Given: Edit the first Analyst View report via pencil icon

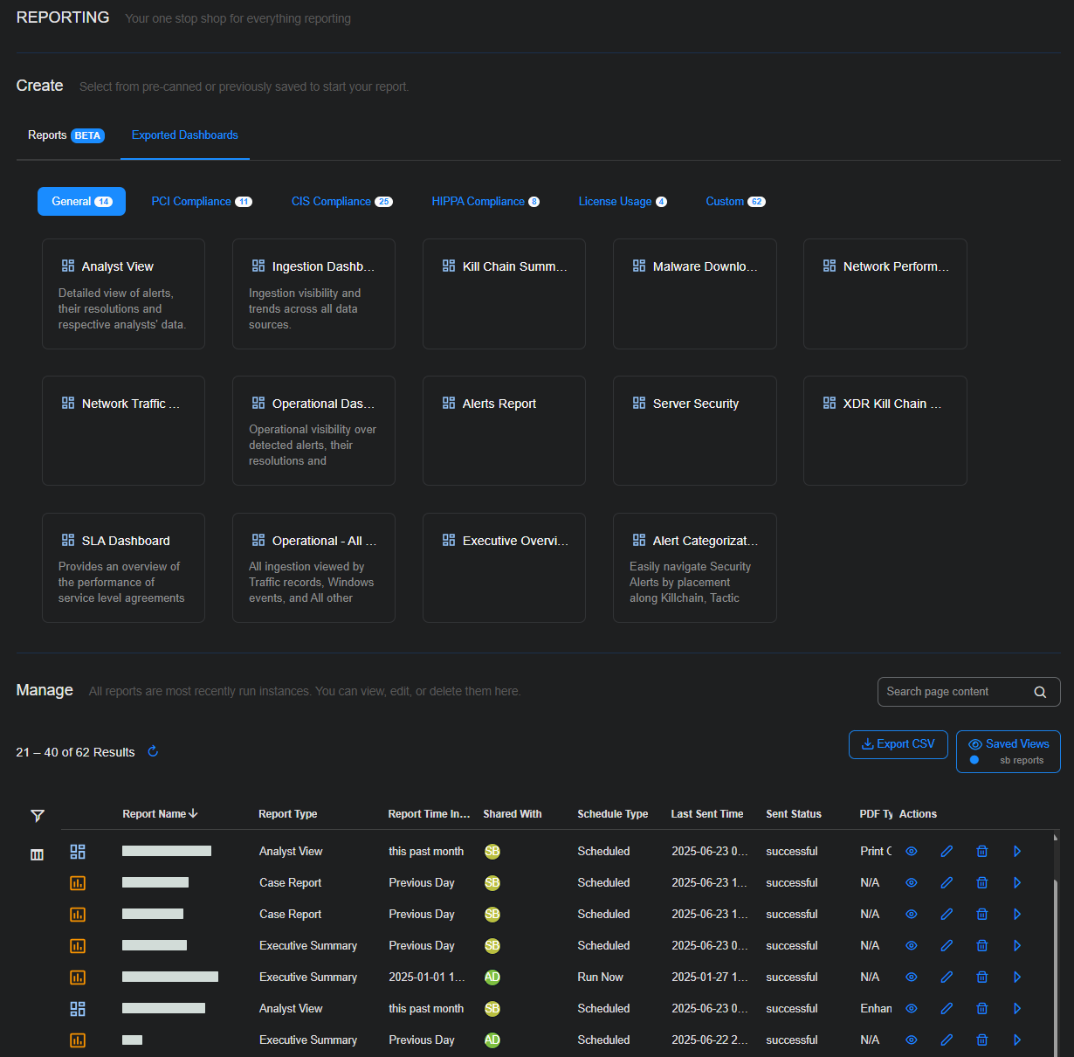Looking at the screenshot, I should point(947,851).
